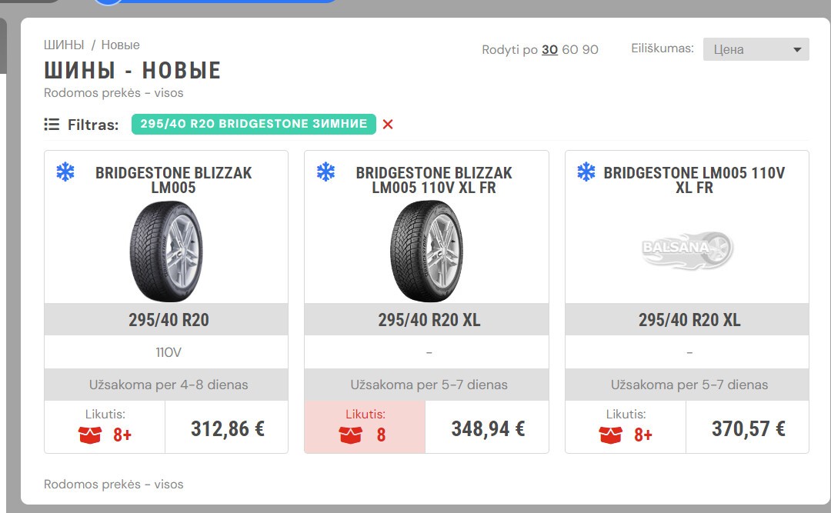Click the dropdown arrow in the Eiliškumas sort box
Viewport: 831px width, 513px height.
[796, 50]
